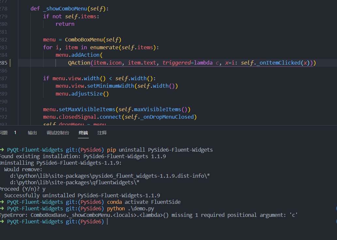
Task: Select the 输出 panel tab
Action: point(32,133)
